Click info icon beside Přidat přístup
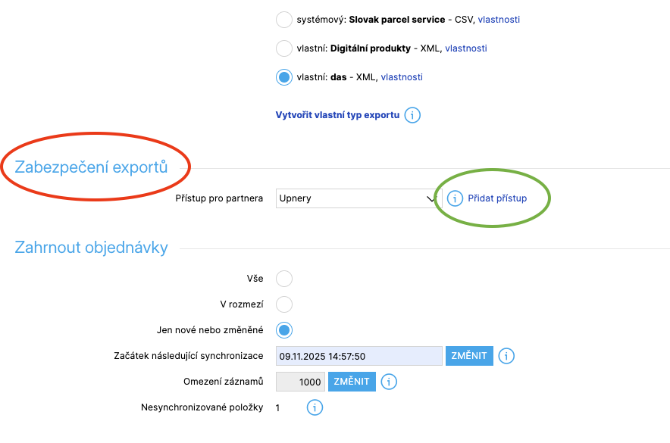This screenshot has height=443, width=670. (x=455, y=198)
